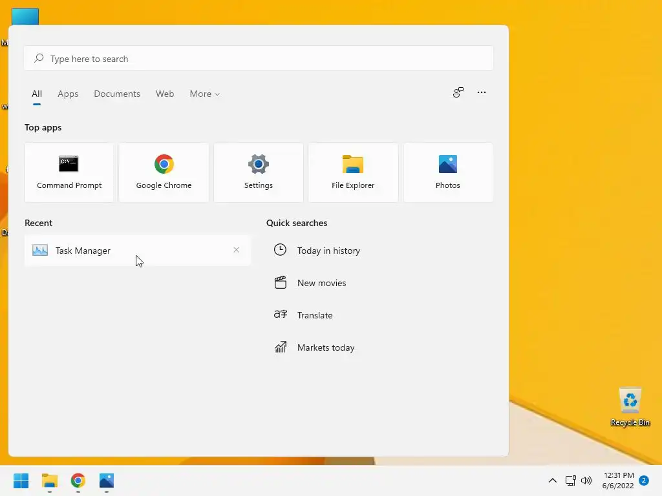The image size is (662, 496).
Task: Open the Recycle Bin desktop icon
Action: 630,407
